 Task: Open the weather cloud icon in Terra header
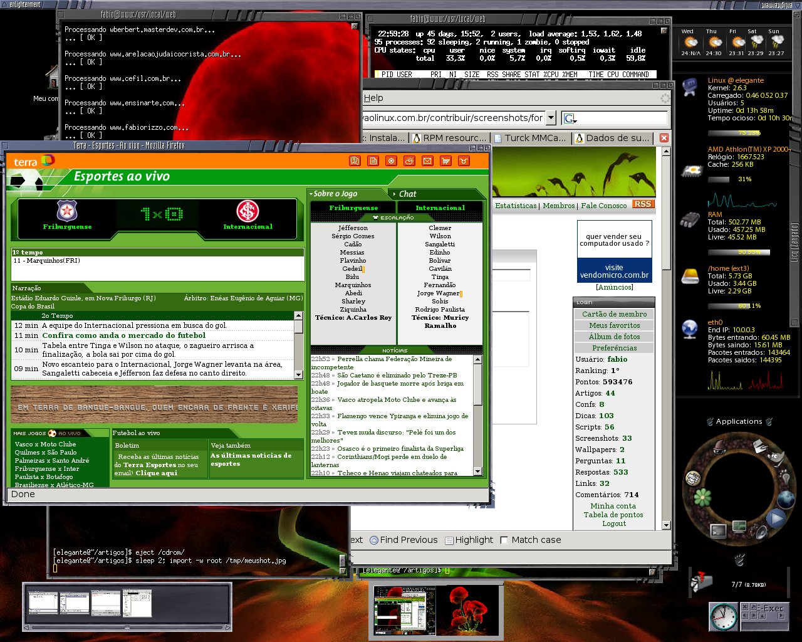click(409, 161)
